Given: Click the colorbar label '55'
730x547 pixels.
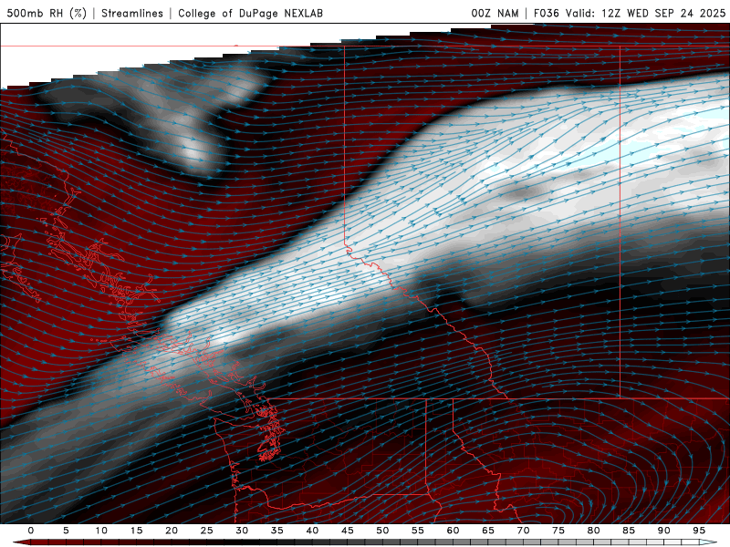Looking at the screenshot, I should pos(418,531).
